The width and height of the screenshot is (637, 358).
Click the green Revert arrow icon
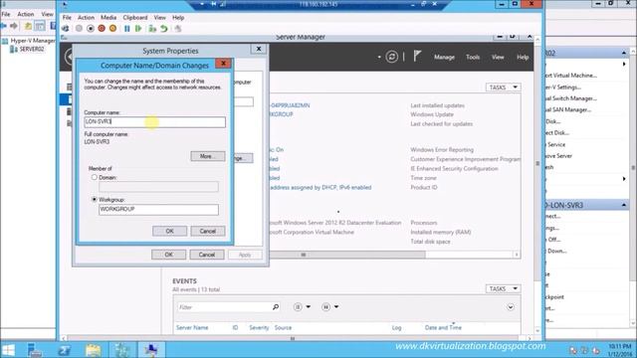163,29
